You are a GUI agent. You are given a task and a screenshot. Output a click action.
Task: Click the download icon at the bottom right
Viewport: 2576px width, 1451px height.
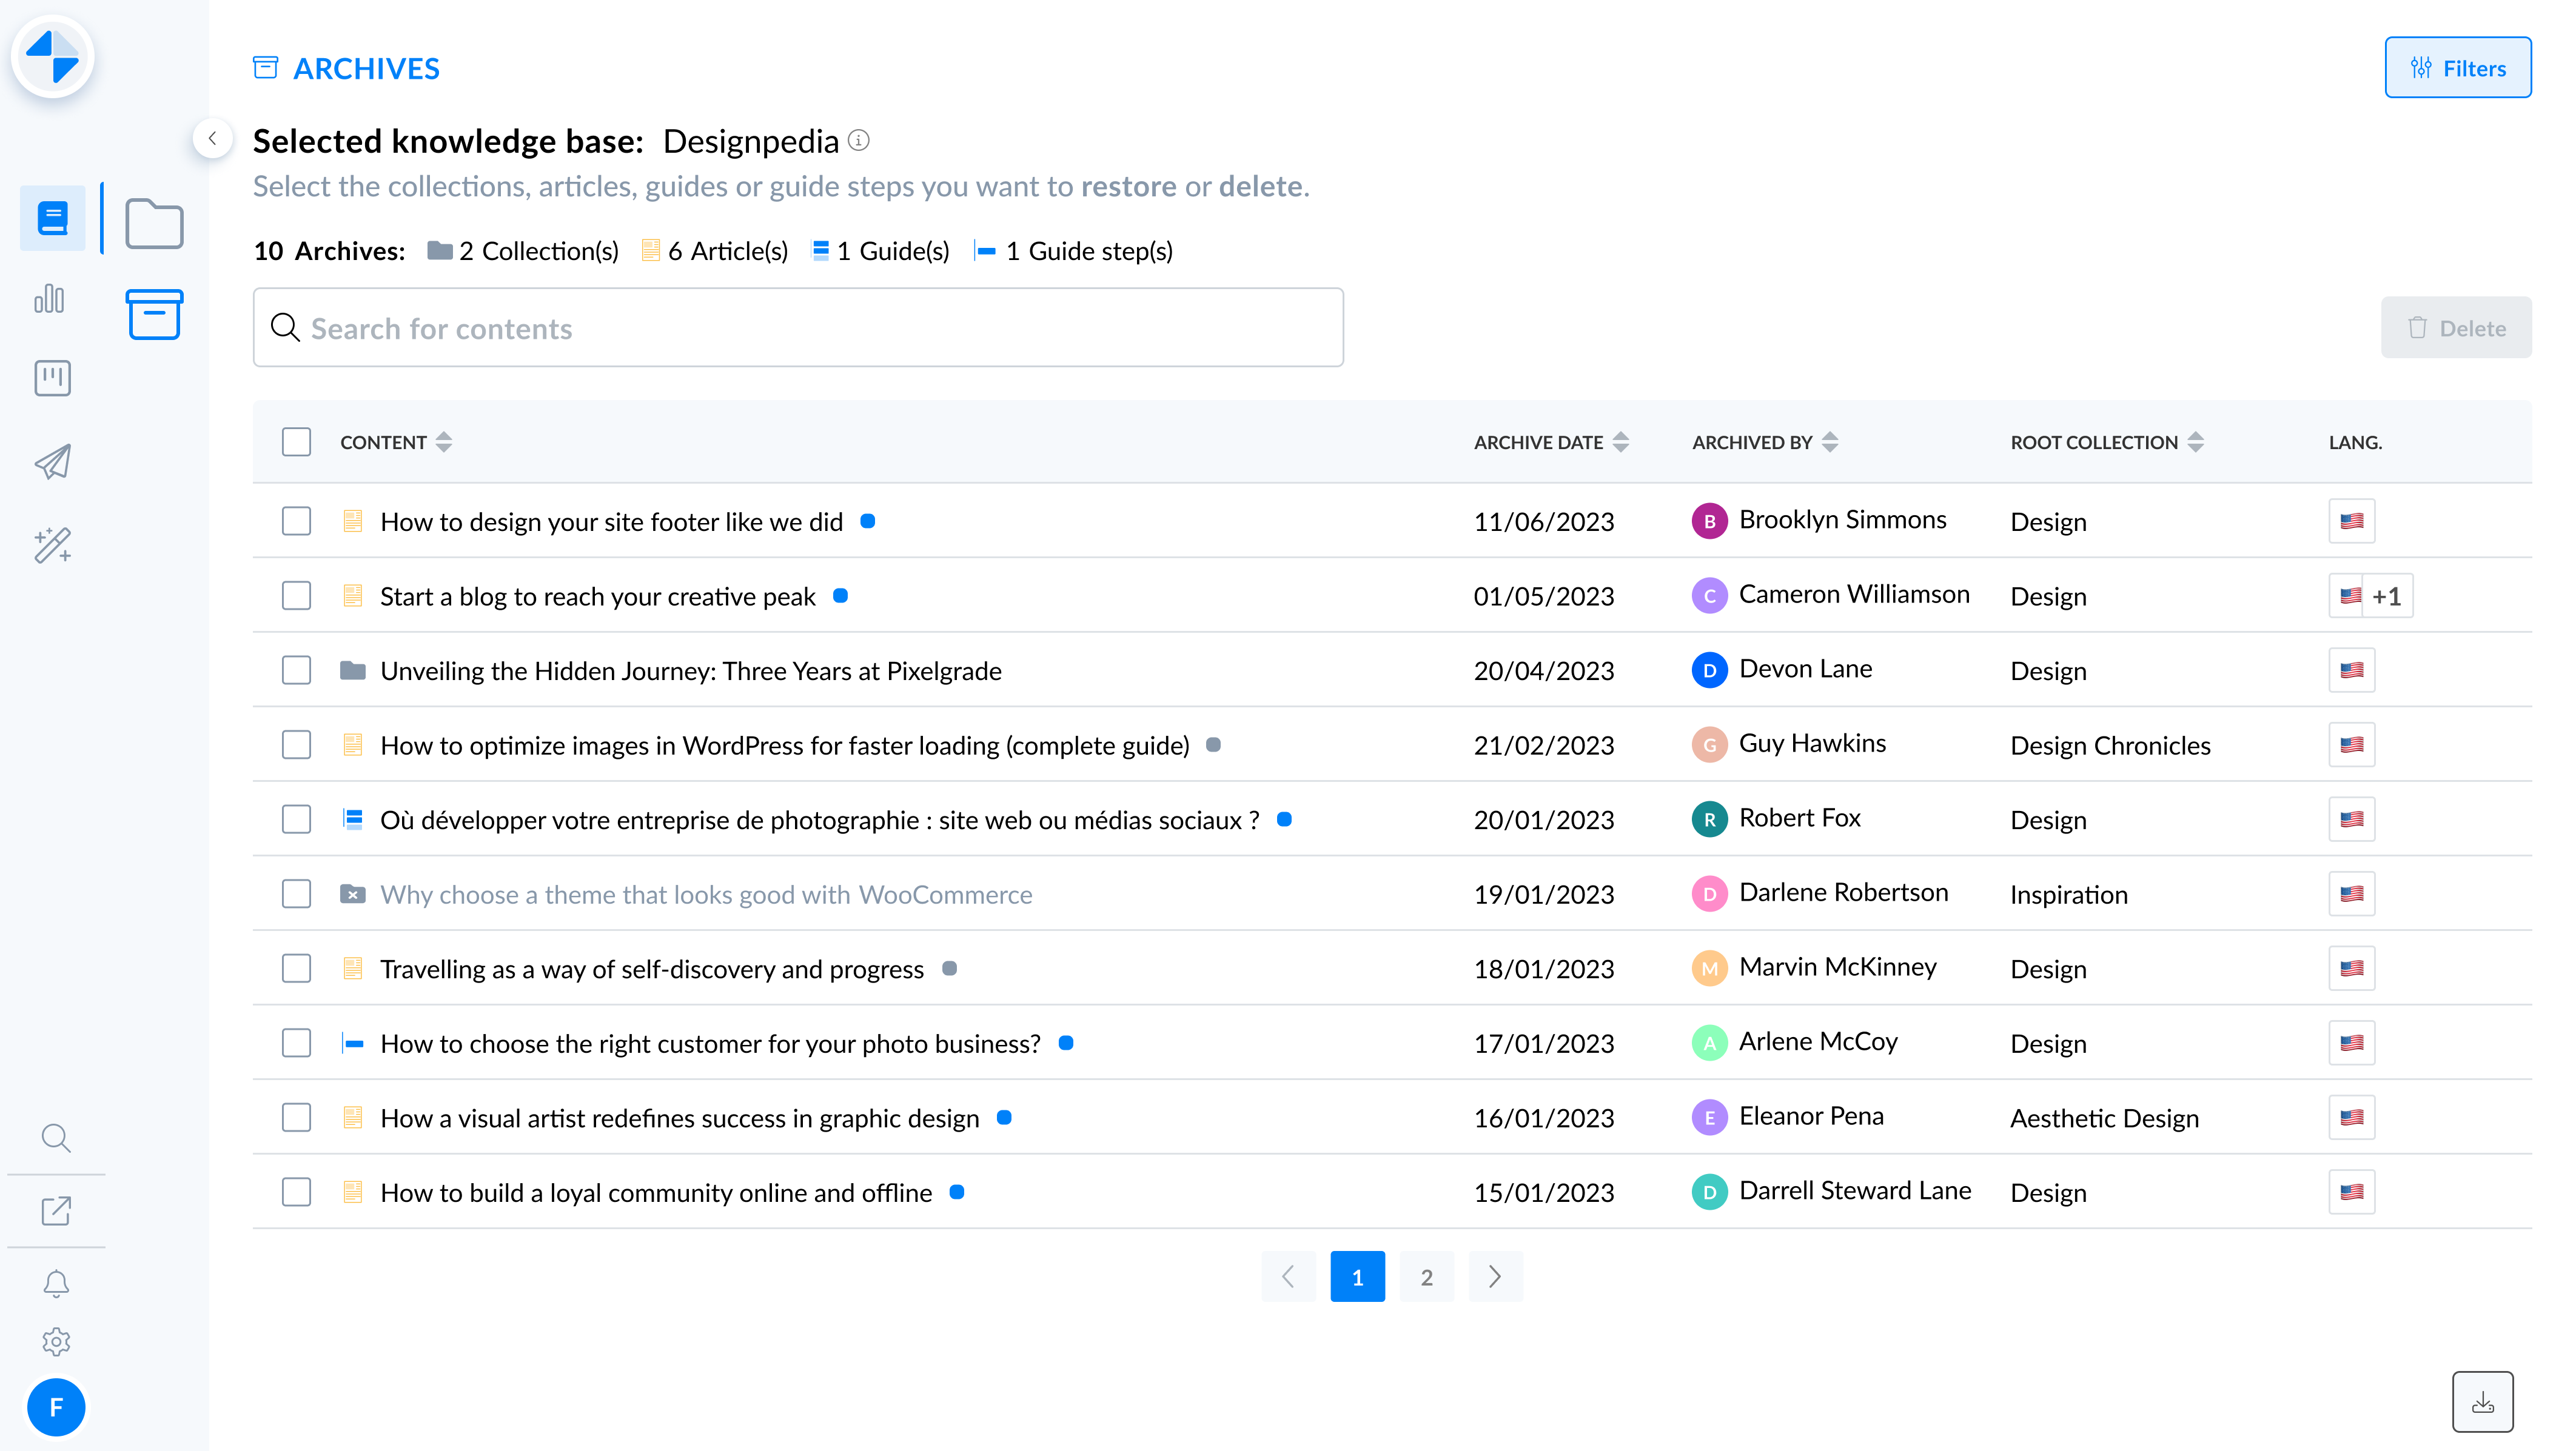(2482, 1402)
